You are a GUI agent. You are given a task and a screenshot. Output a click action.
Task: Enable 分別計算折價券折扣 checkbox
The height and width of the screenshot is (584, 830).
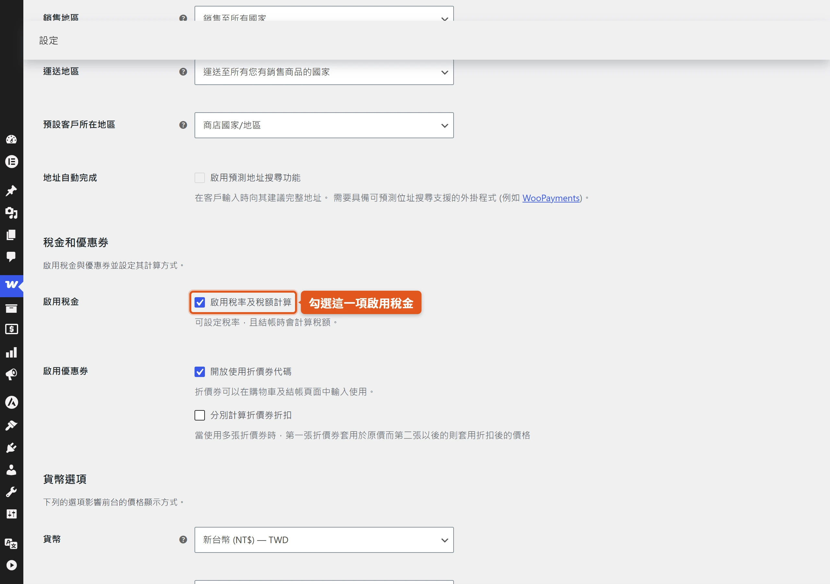coord(199,415)
